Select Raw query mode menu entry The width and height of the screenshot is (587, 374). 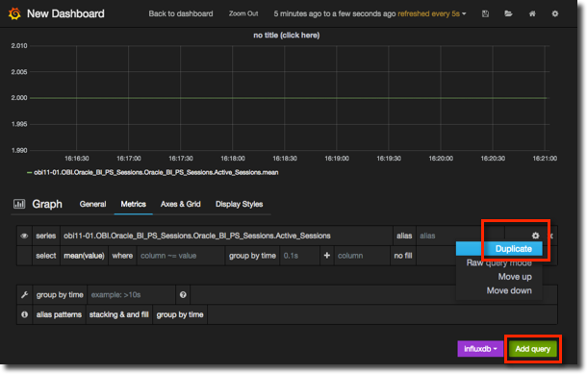click(x=498, y=262)
